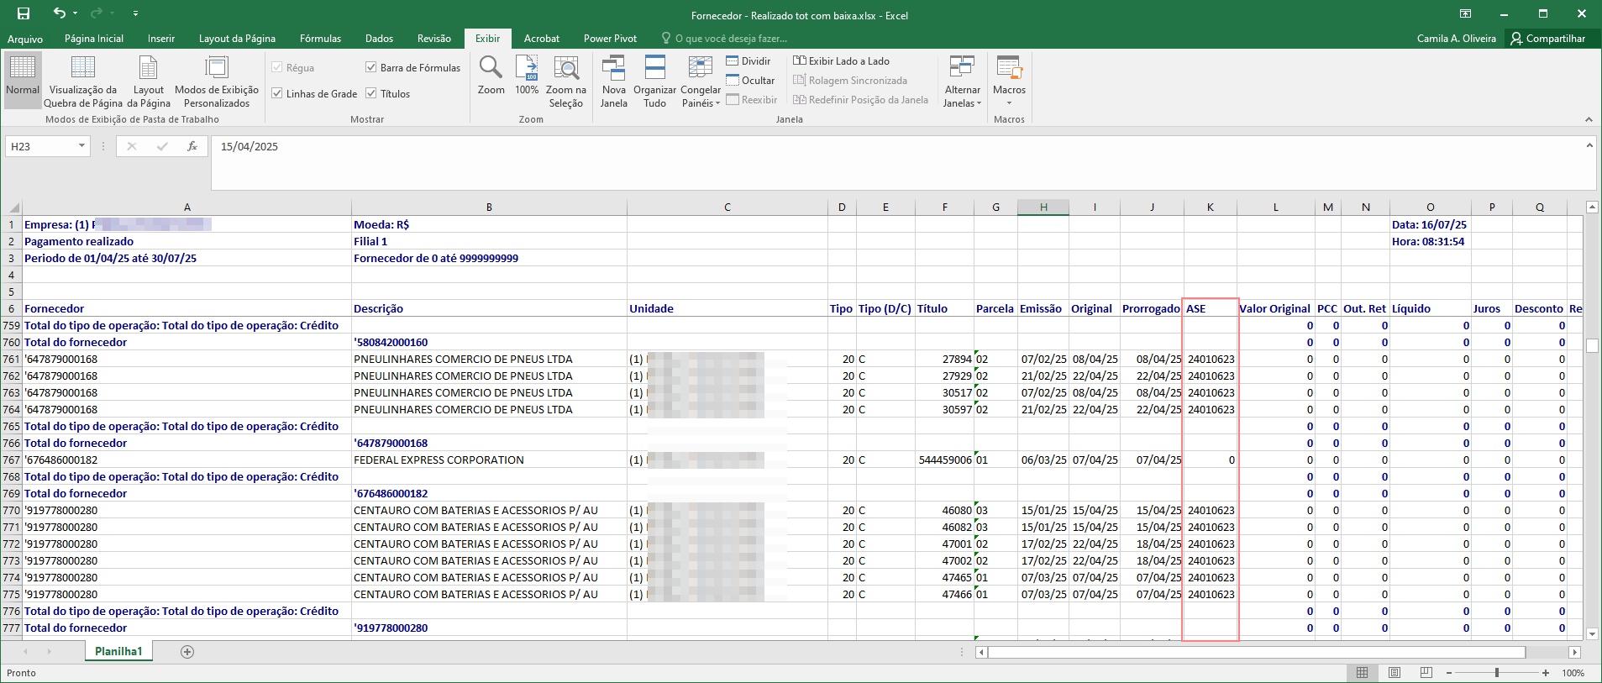Click Ocultar window button
The image size is (1602, 683).
750,80
